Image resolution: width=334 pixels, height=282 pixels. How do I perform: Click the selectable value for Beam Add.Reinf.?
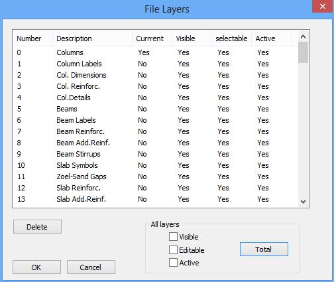(223, 143)
